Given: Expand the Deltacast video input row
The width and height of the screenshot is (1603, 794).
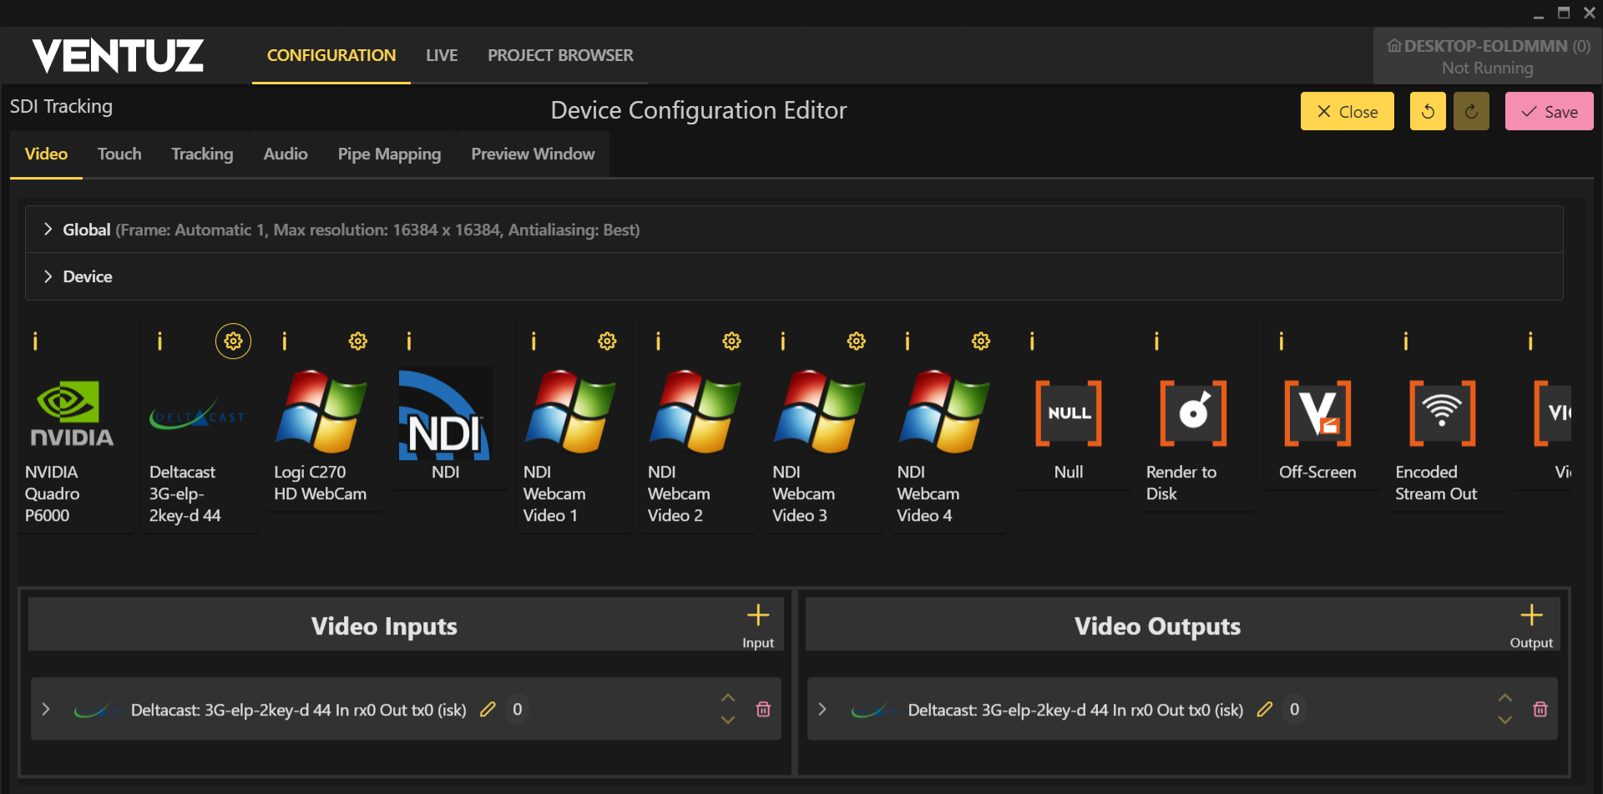Looking at the screenshot, I should tap(47, 710).
